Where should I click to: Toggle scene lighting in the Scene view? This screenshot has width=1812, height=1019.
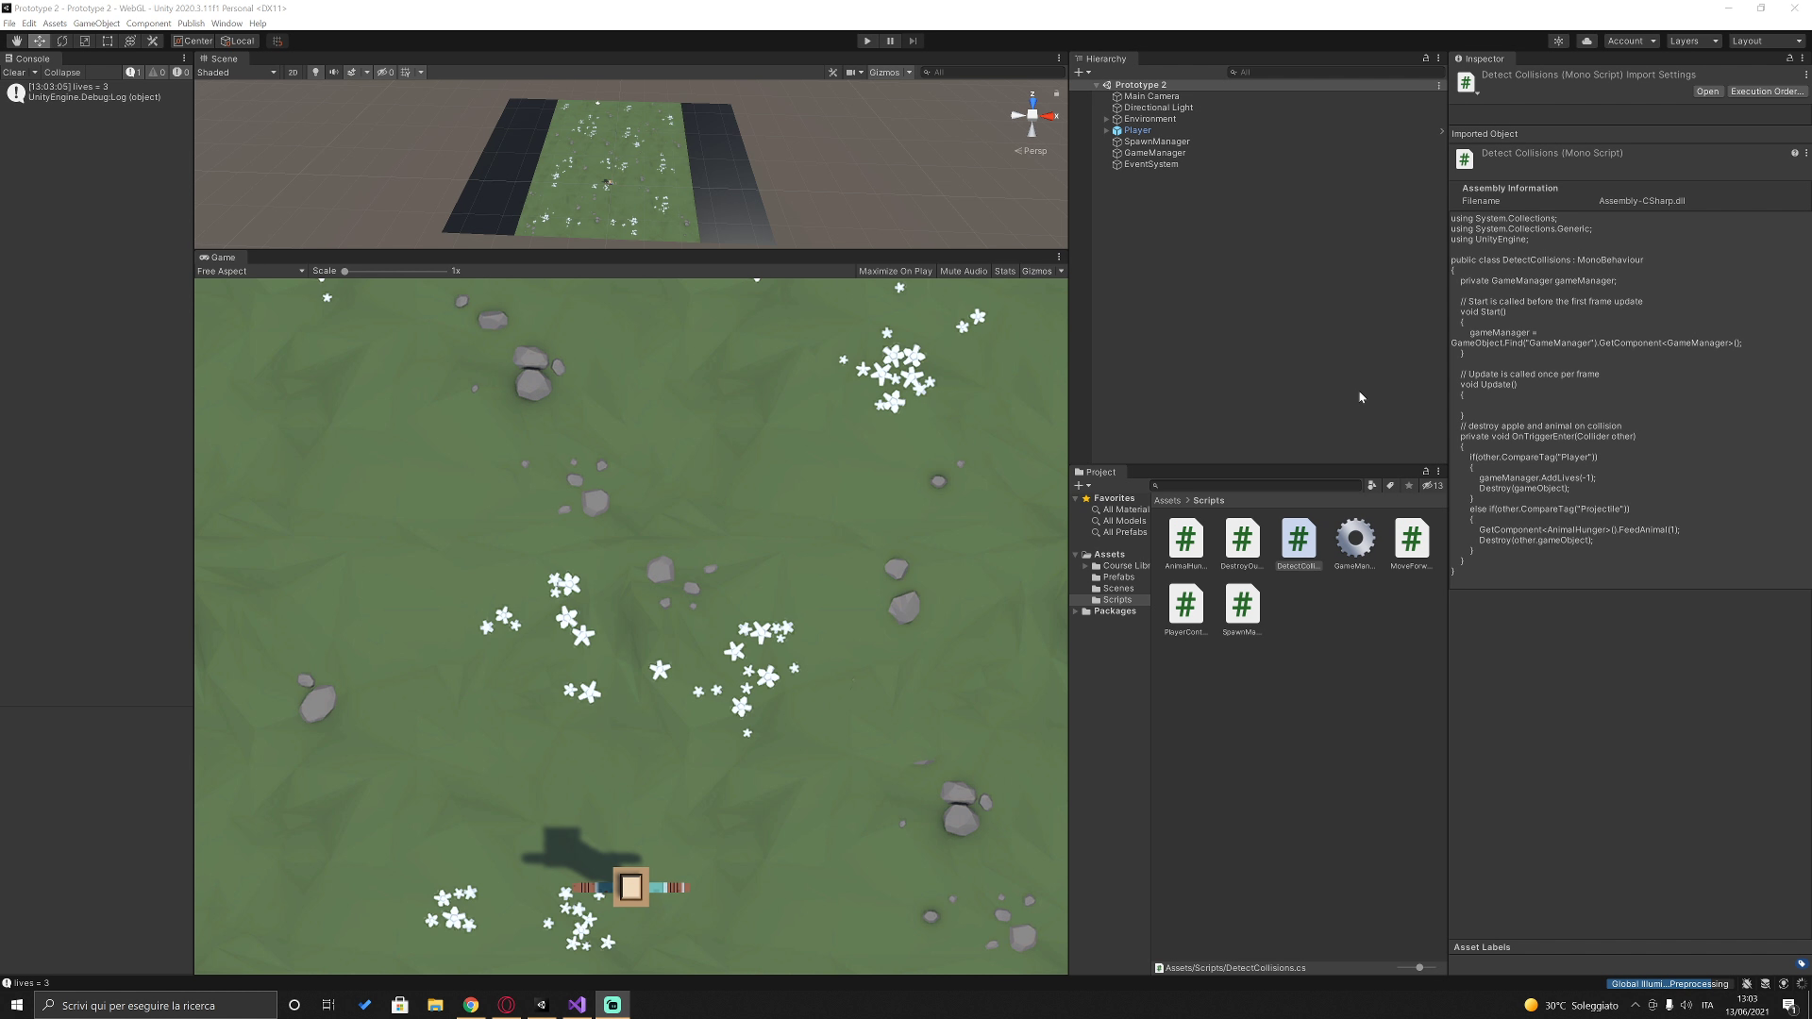click(315, 73)
